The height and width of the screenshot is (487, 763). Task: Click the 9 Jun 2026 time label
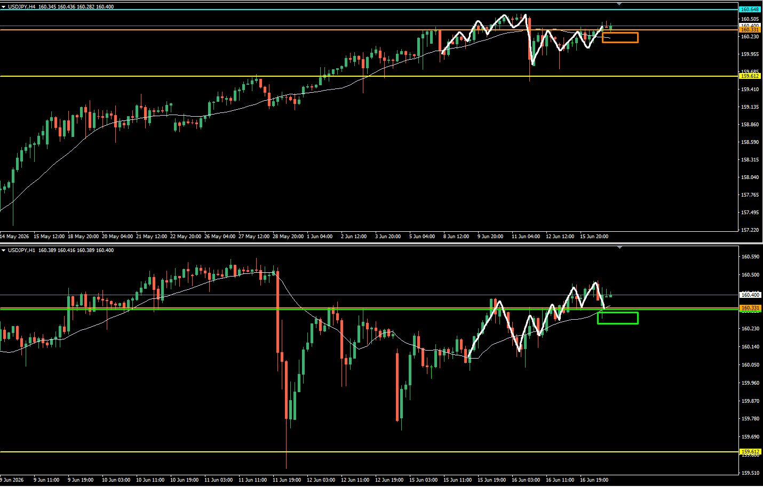click(x=12, y=480)
